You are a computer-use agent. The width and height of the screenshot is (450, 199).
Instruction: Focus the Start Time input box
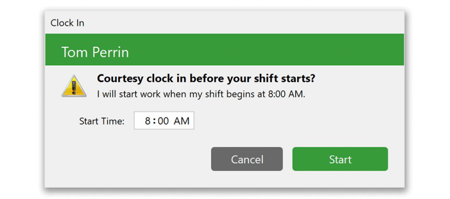(164, 121)
